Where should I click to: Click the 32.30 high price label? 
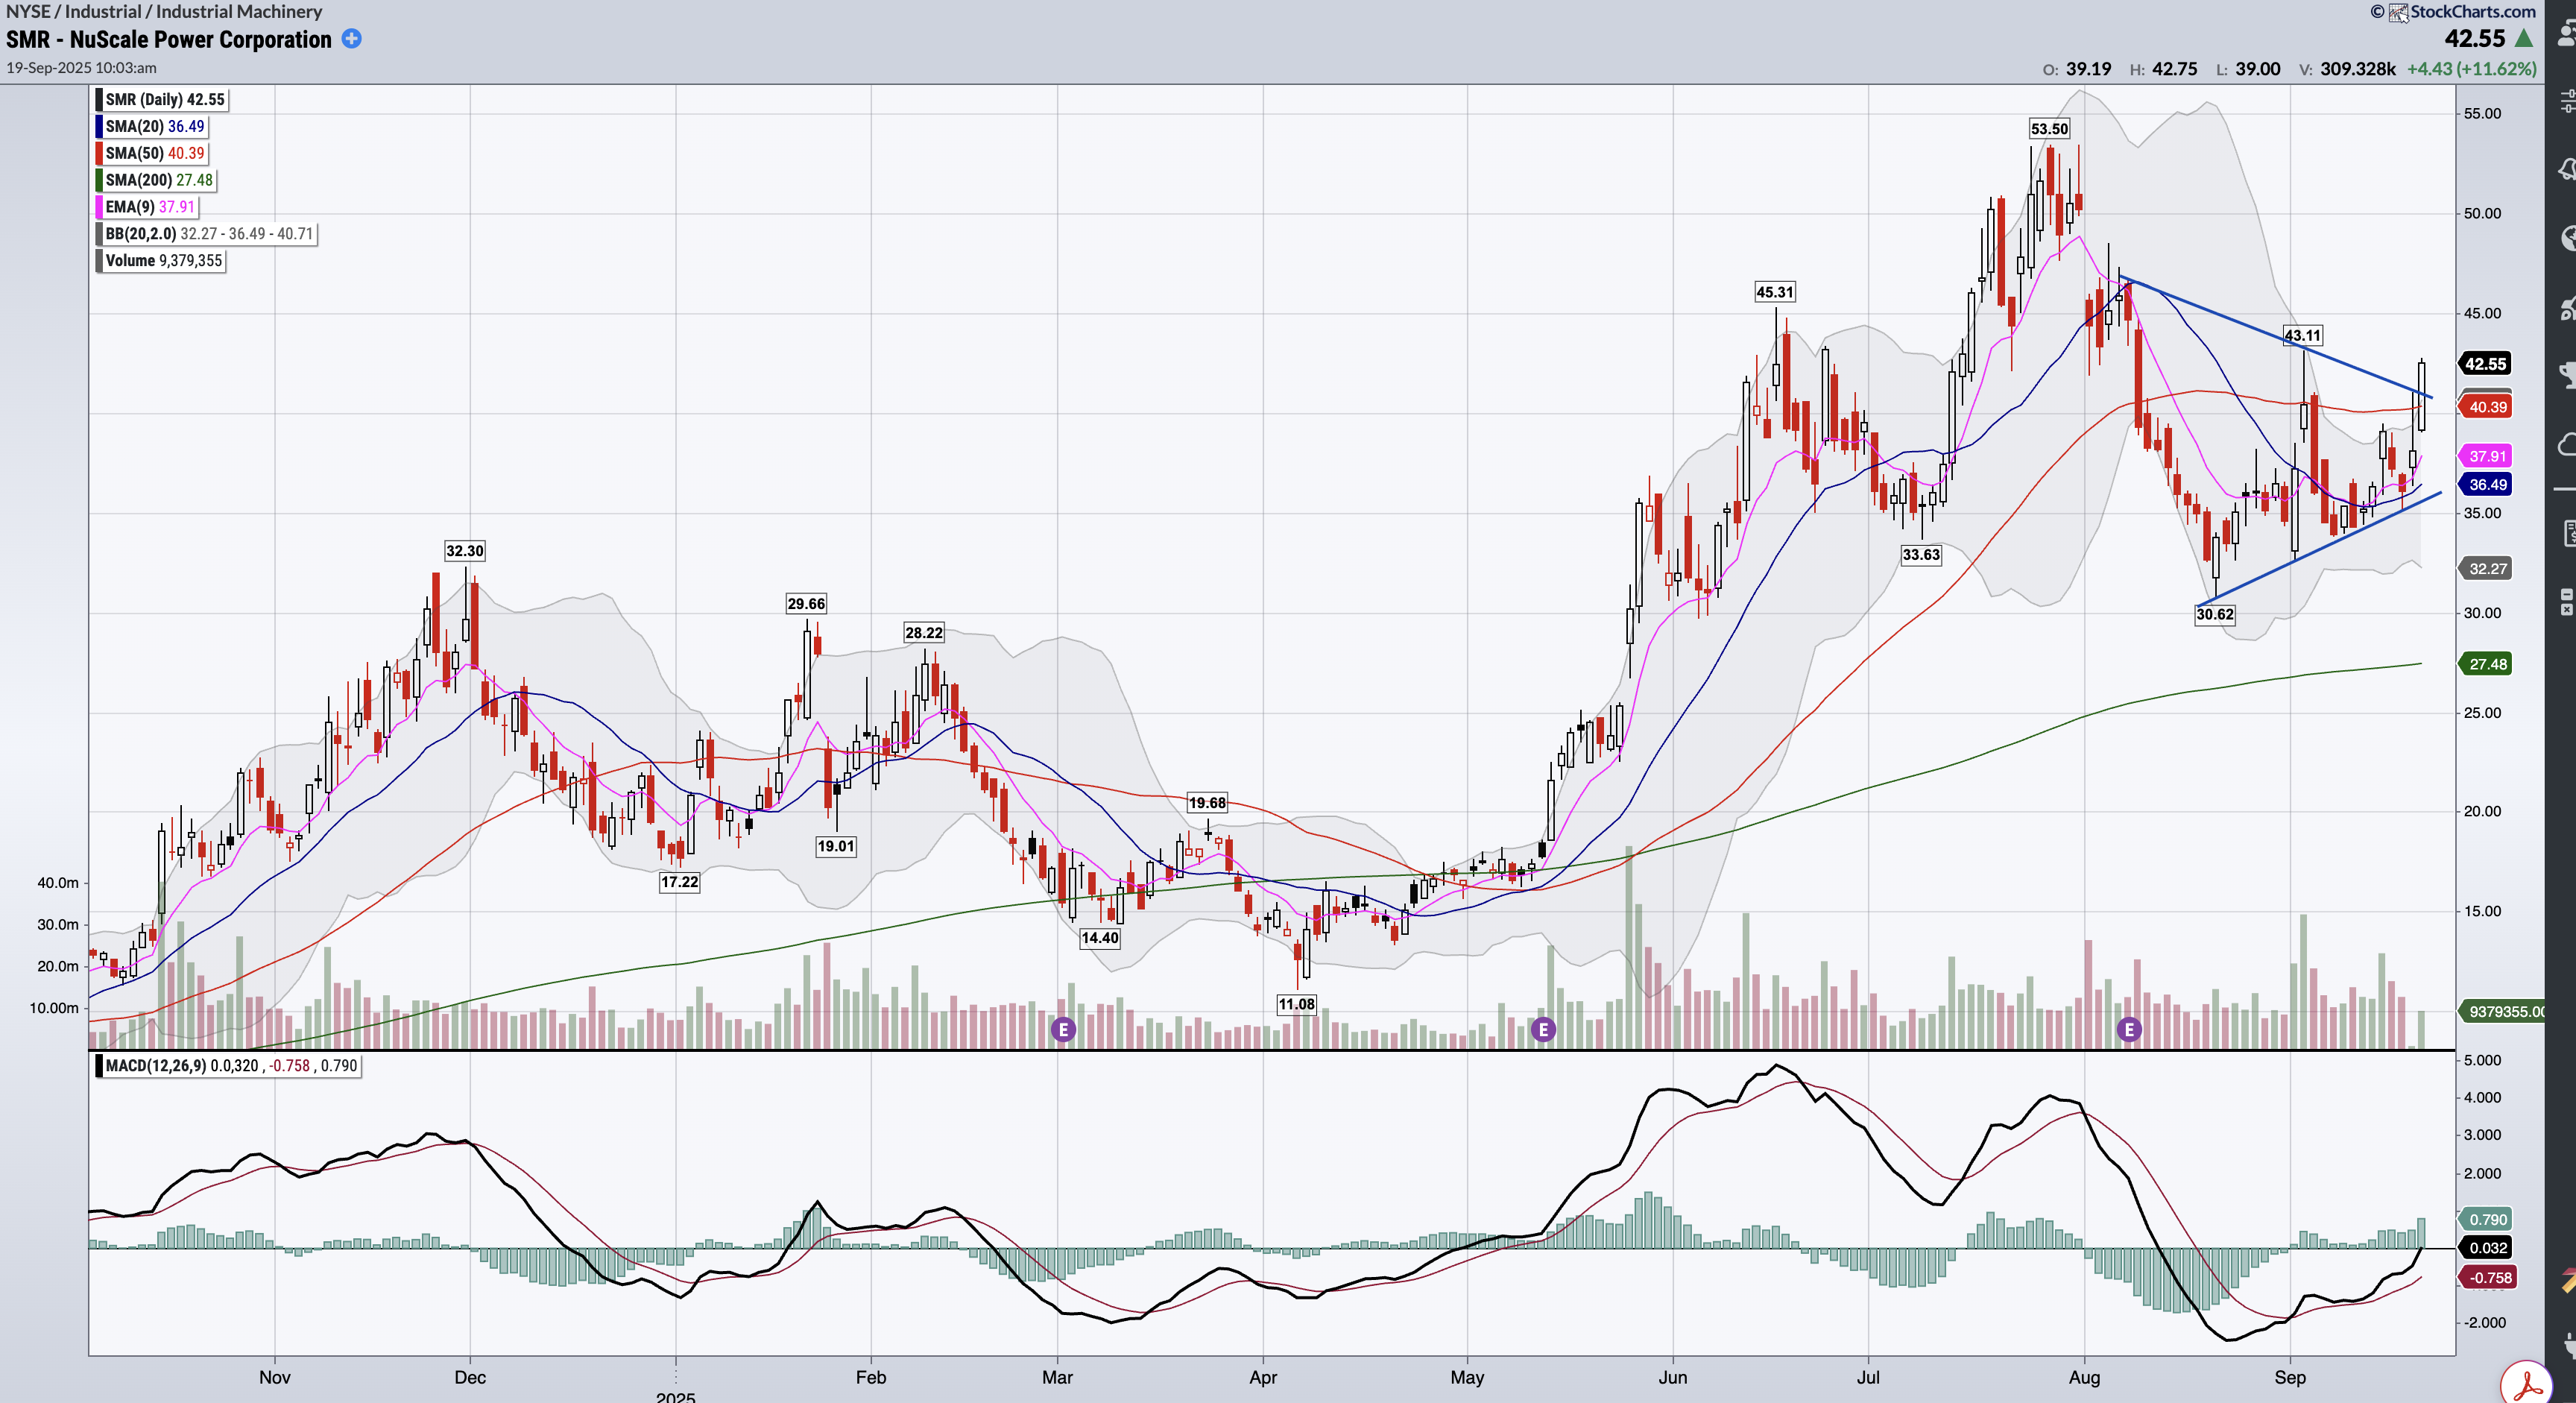point(465,551)
